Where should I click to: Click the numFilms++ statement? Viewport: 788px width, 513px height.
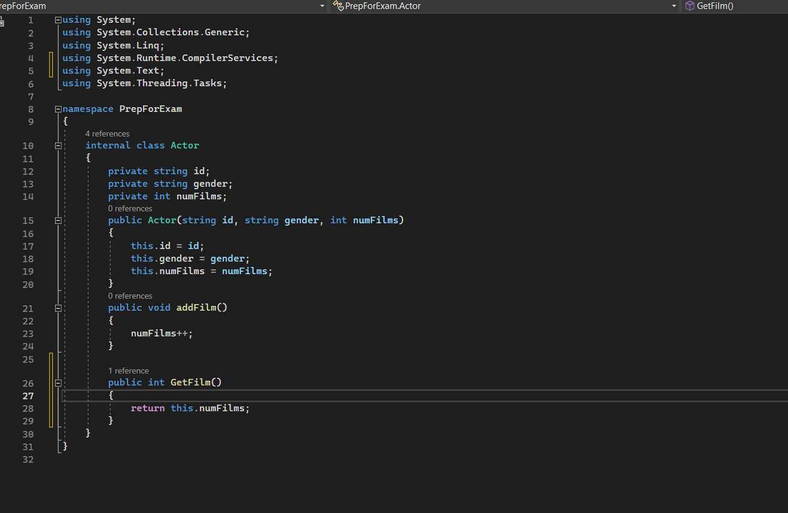pos(162,333)
